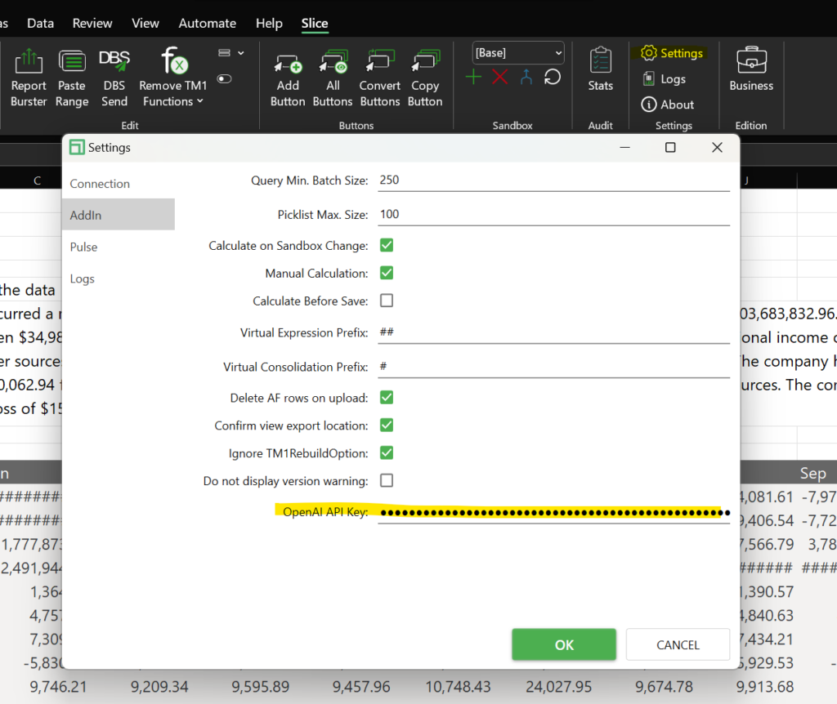
Task: Delete sandbox using red X icon
Action: (x=500, y=78)
